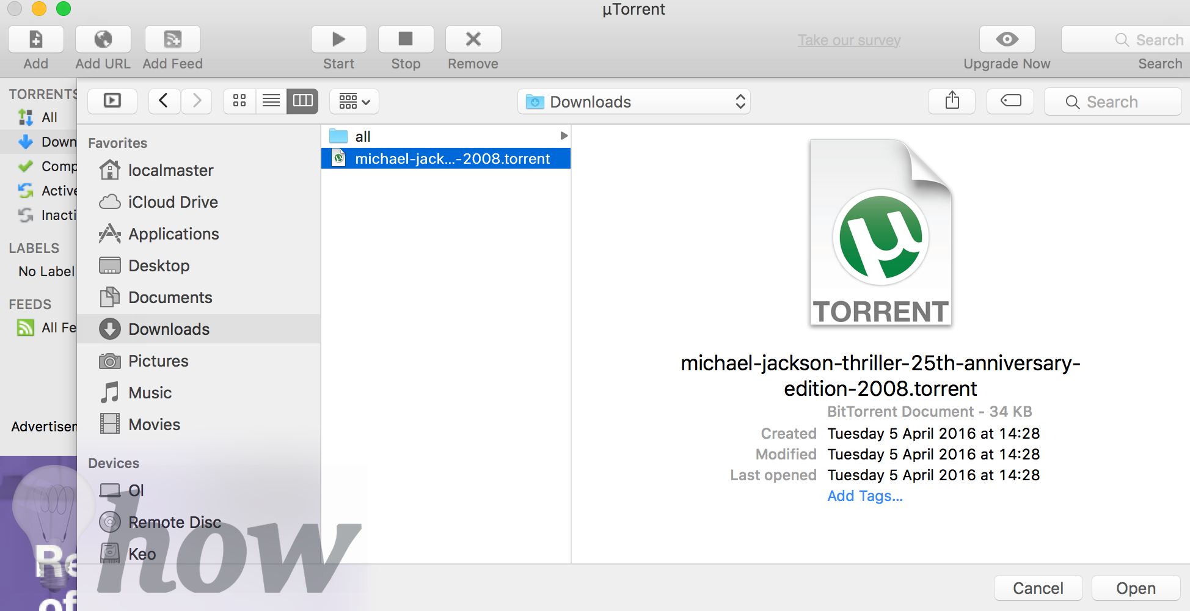The width and height of the screenshot is (1190, 611).
Task: Open the item arrangement dropdown
Action: (x=354, y=101)
